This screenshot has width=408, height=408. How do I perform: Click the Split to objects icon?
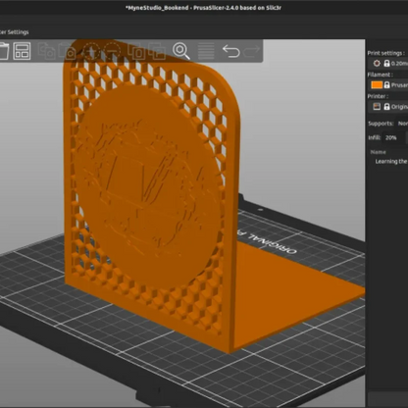[x=136, y=51]
